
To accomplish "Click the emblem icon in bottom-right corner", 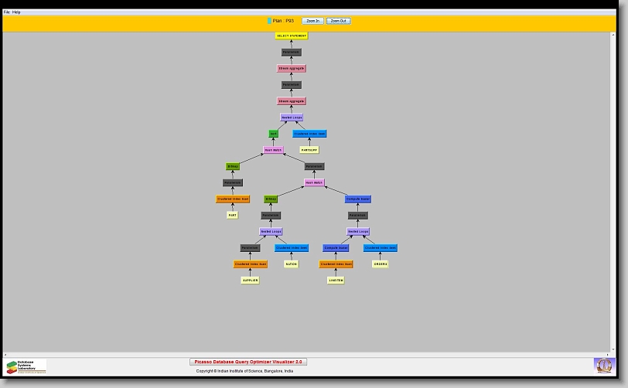I will (x=602, y=365).
